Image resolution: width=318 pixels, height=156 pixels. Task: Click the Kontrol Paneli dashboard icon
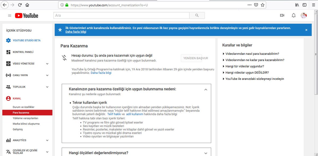(x=8, y=52)
